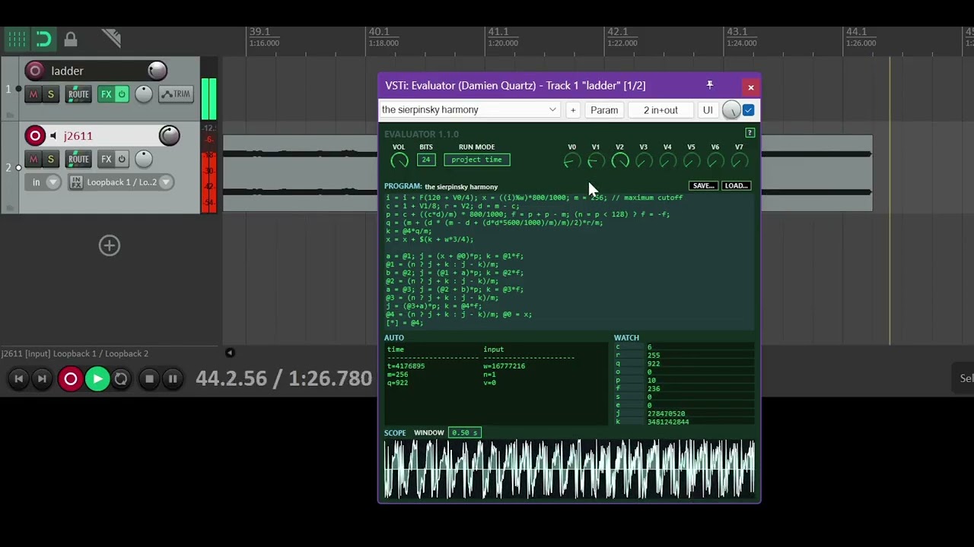Click the LOAD... program button
This screenshot has height=547, width=974.
point(736,186)
